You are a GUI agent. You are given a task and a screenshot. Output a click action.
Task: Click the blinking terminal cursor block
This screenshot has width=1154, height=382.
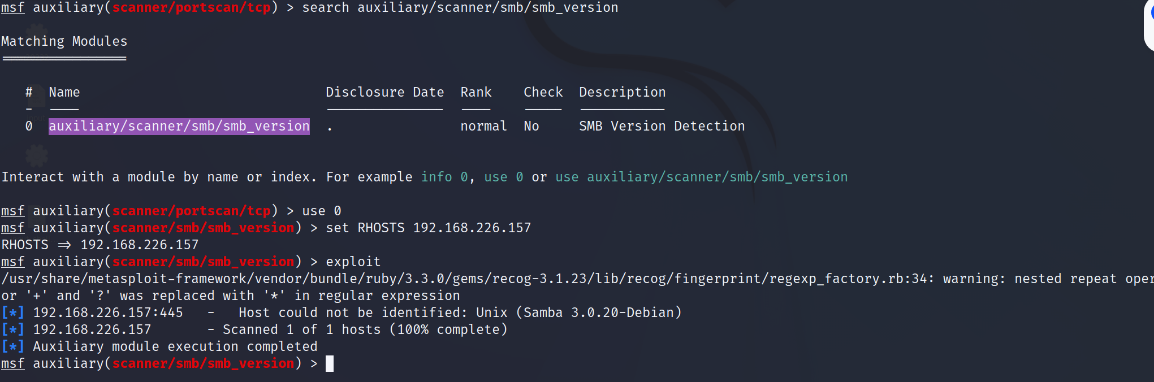(x=330, y=363)
